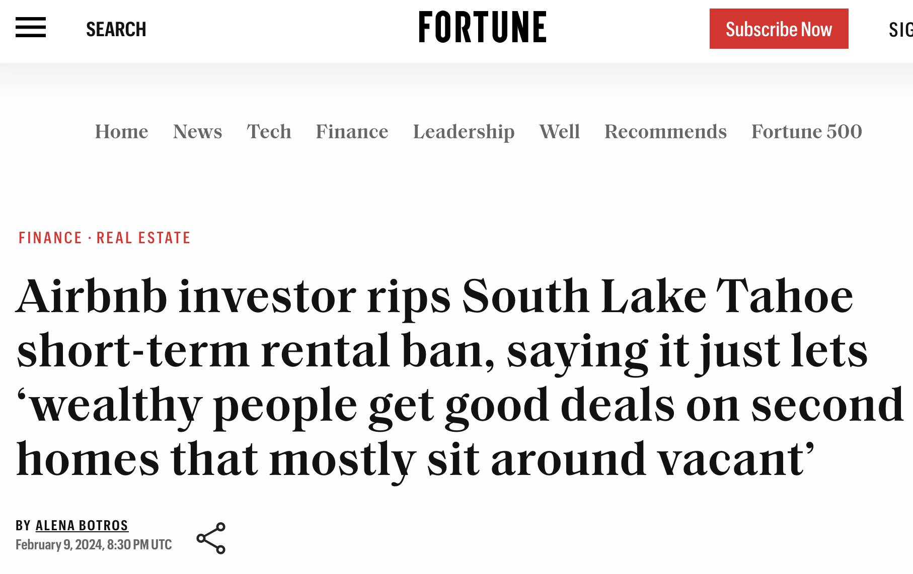Open the SEARCH option

[116, 29]
